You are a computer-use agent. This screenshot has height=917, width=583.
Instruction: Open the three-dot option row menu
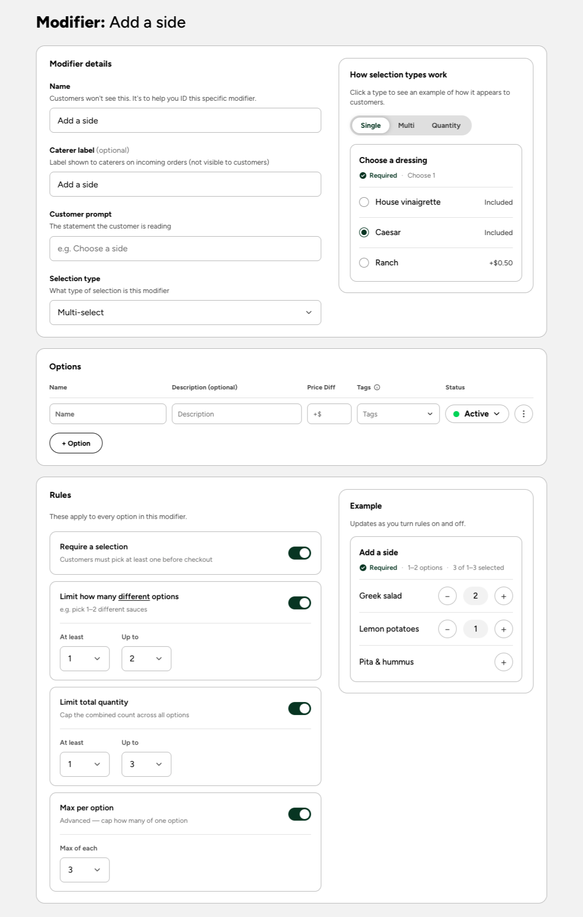(x=523, y=414)
